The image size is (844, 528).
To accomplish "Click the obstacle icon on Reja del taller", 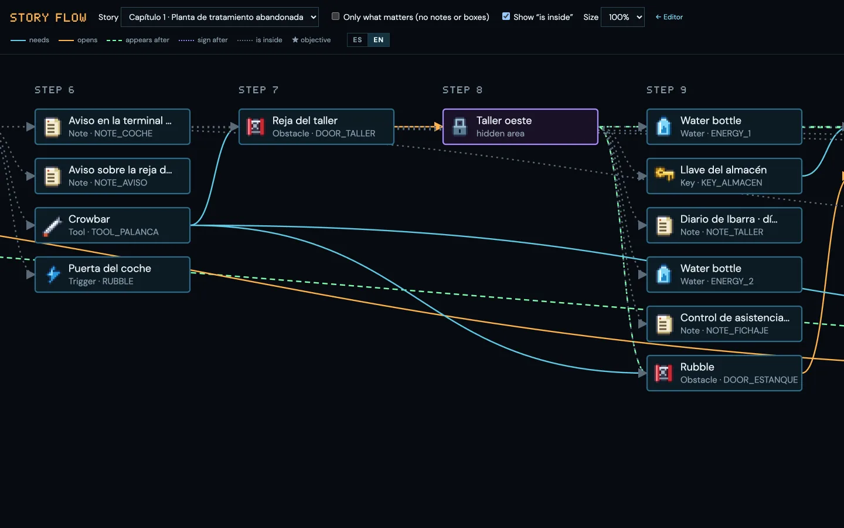I will click(256, 127).
